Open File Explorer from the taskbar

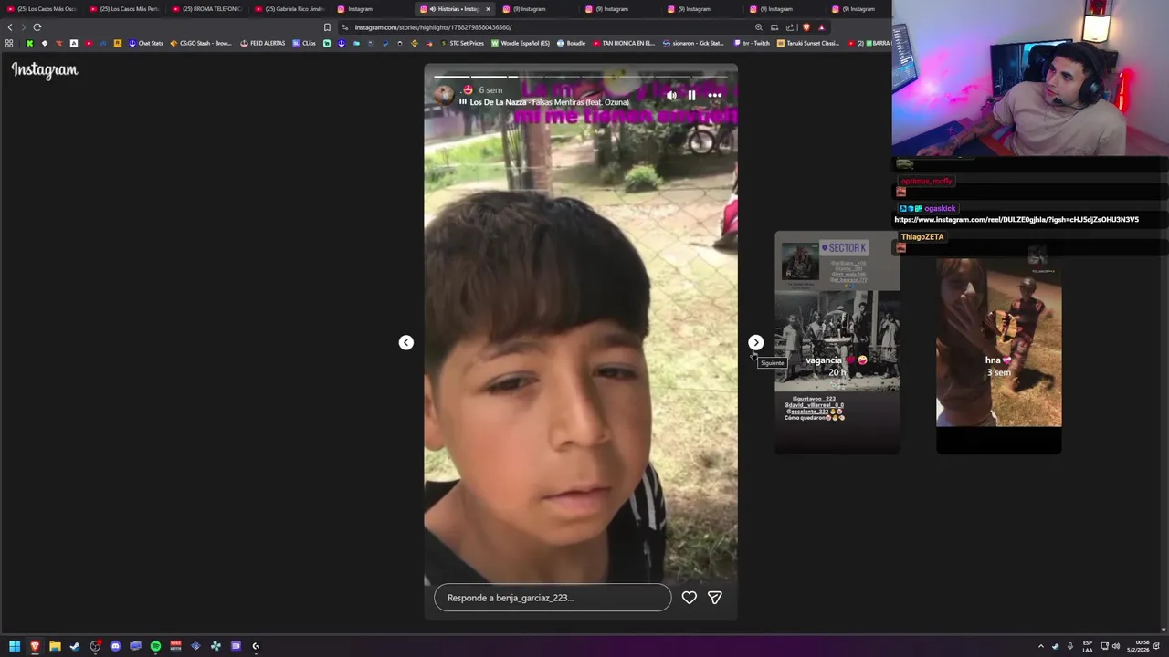55,646
